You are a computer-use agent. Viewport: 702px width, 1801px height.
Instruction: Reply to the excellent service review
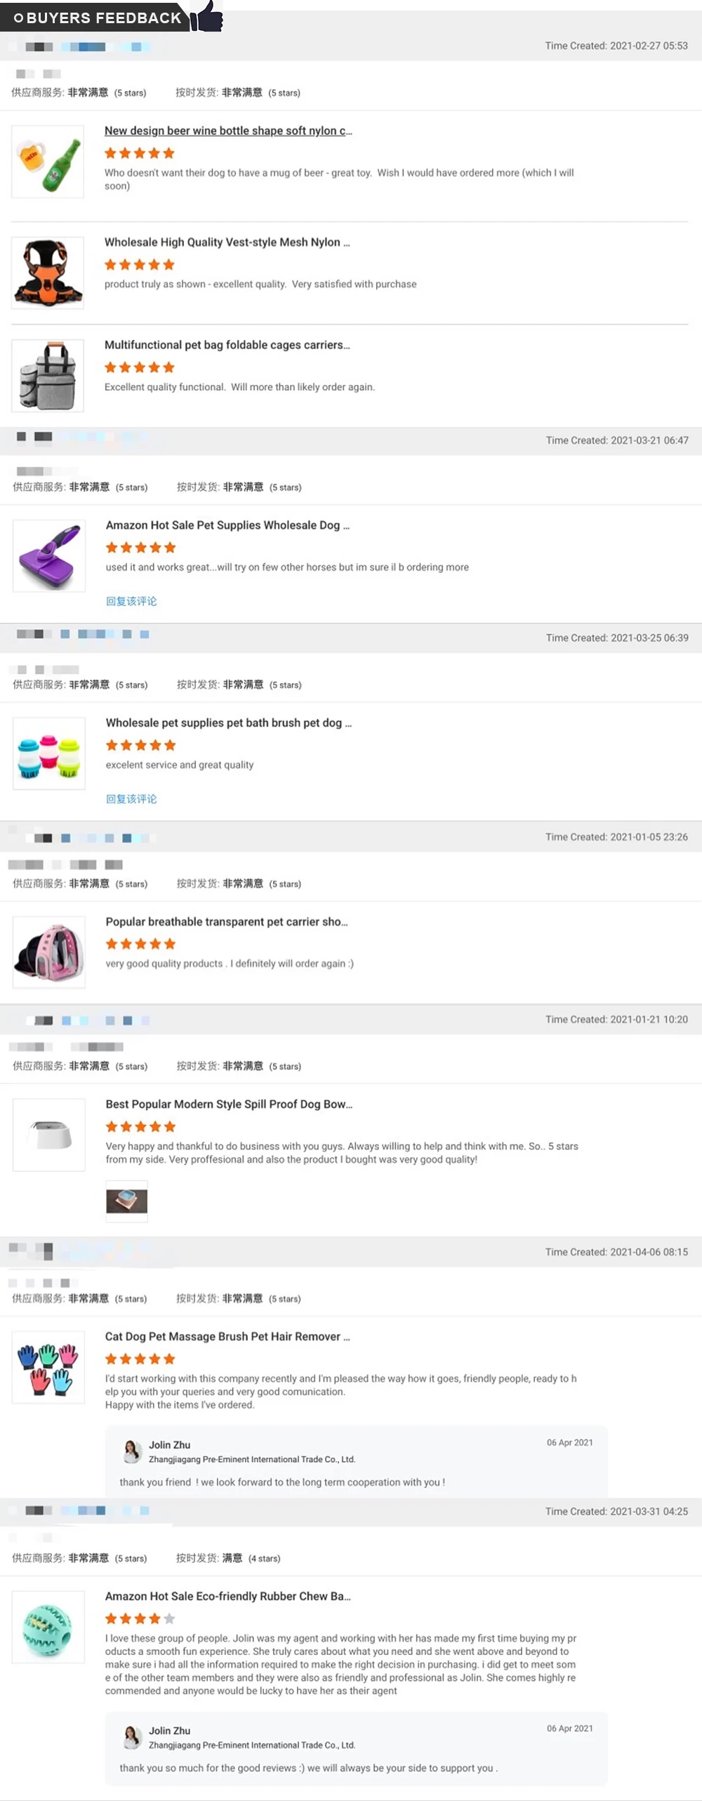point(131,799)
